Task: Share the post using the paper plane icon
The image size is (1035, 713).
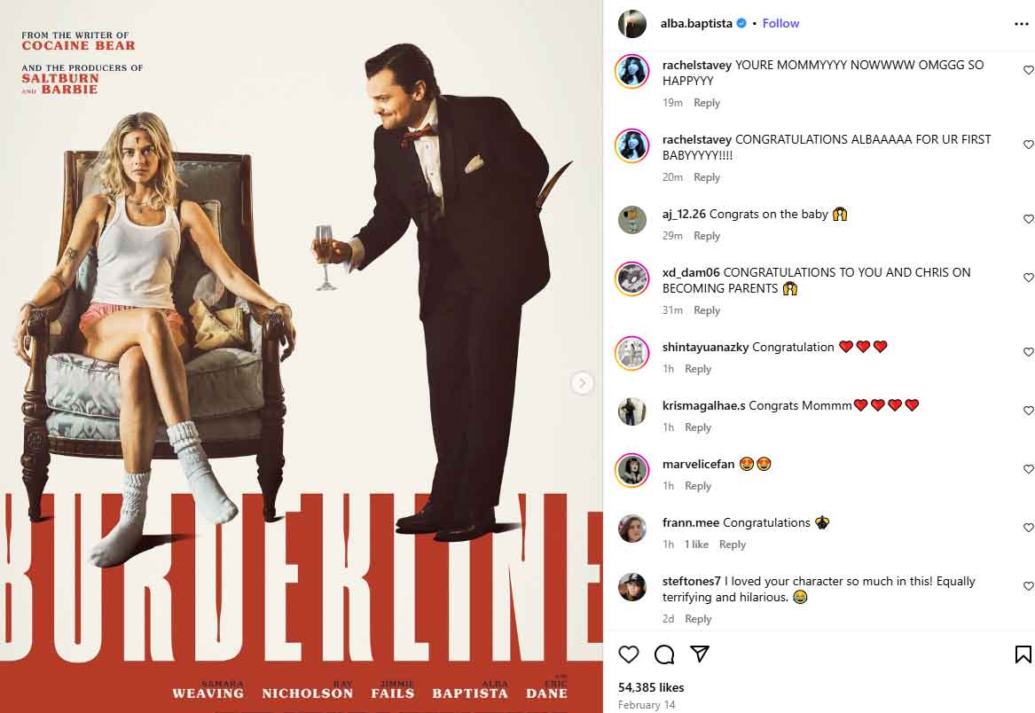Action: click(701, 654)
